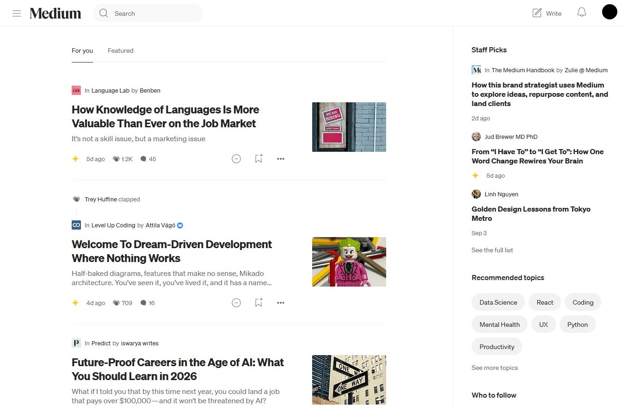Screen dimensions: 628x406
Task: Toggle the Mental Health topic pill
Action: click(499, 324)
